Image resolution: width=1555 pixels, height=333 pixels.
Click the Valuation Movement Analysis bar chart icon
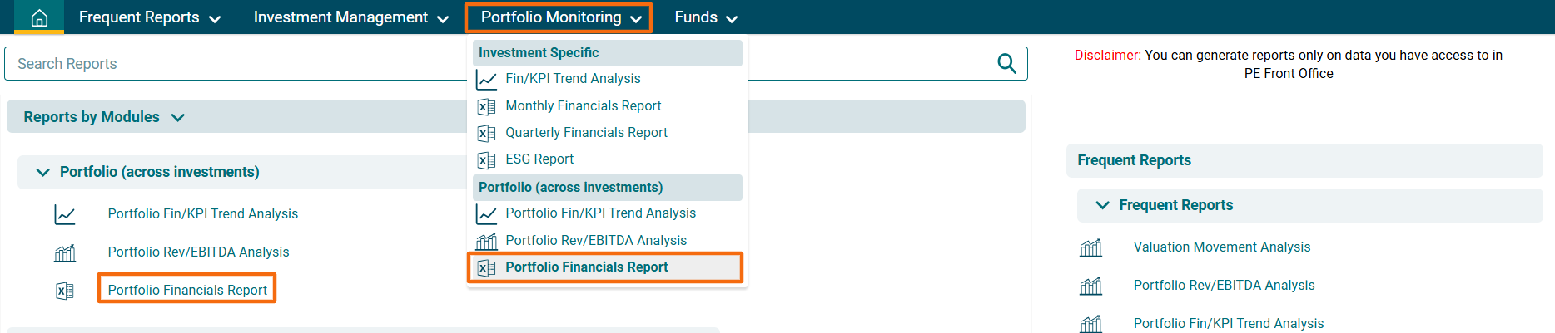(1090, 247)
